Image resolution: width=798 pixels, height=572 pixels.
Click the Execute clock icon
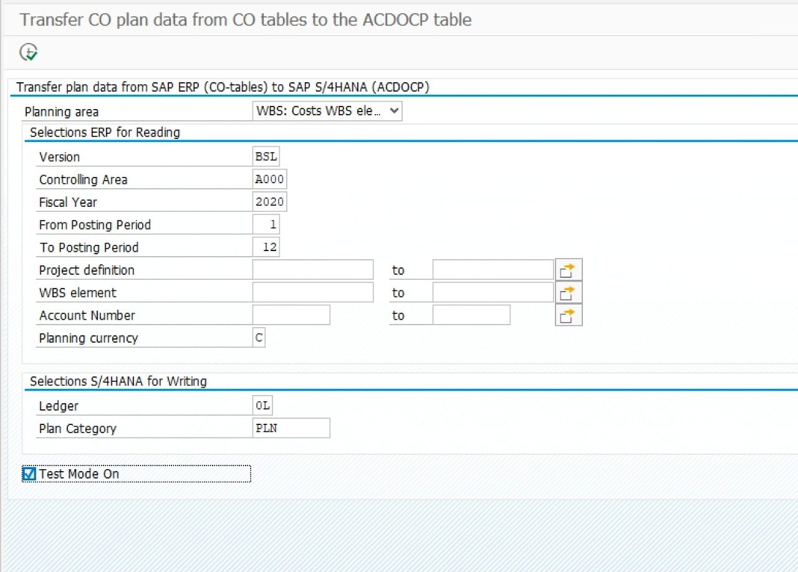pyautogui.click(x=29, y=52)
